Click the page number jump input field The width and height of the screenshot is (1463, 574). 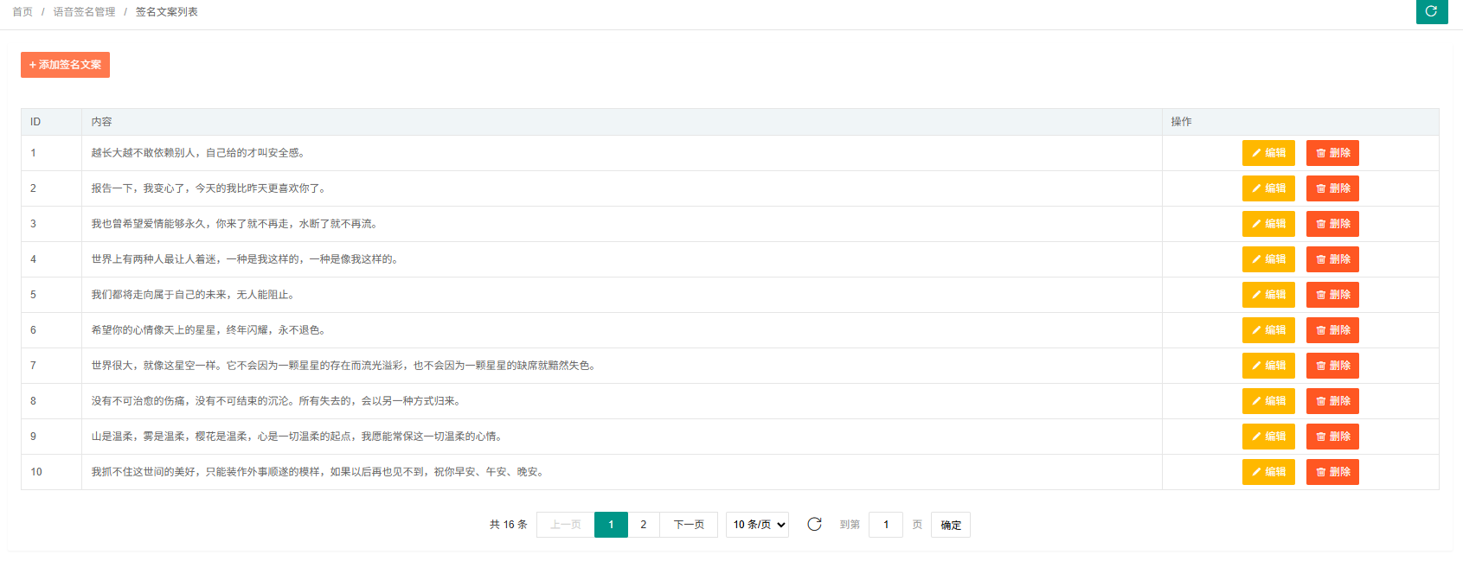[x=885, y=525]
